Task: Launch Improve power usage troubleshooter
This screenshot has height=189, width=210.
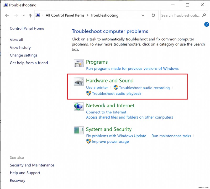Action: point(110,142)
